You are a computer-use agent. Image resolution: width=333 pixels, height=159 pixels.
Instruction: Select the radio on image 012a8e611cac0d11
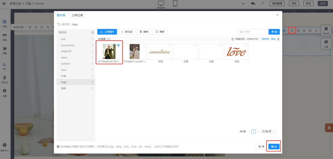[x=144, y=45]
